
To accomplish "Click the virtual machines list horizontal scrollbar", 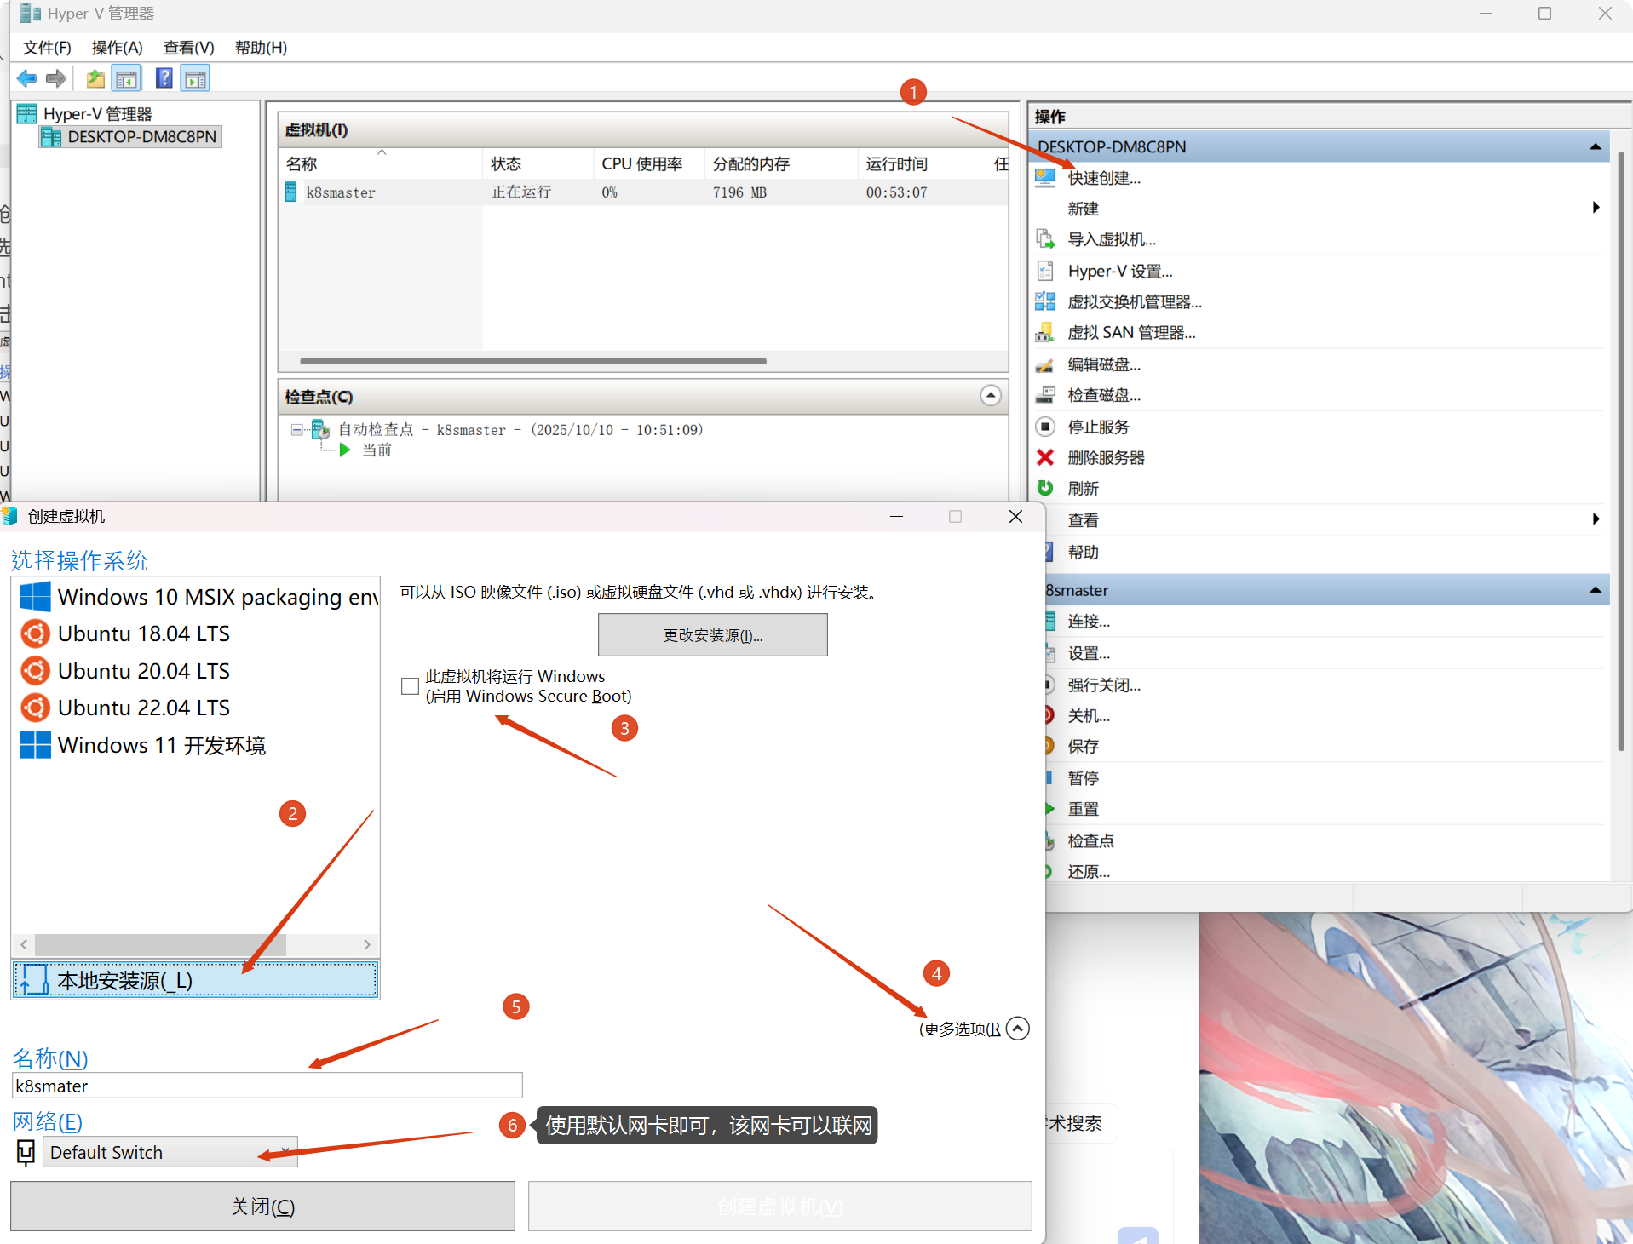I will click(533, 361).
